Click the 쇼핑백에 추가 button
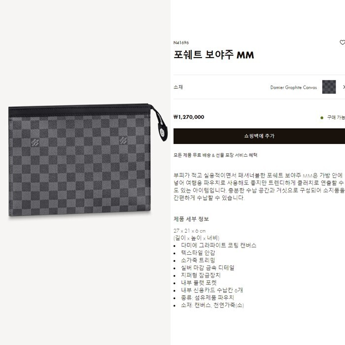The width and height of the screenshot is (345, 345). coord(259,136)
